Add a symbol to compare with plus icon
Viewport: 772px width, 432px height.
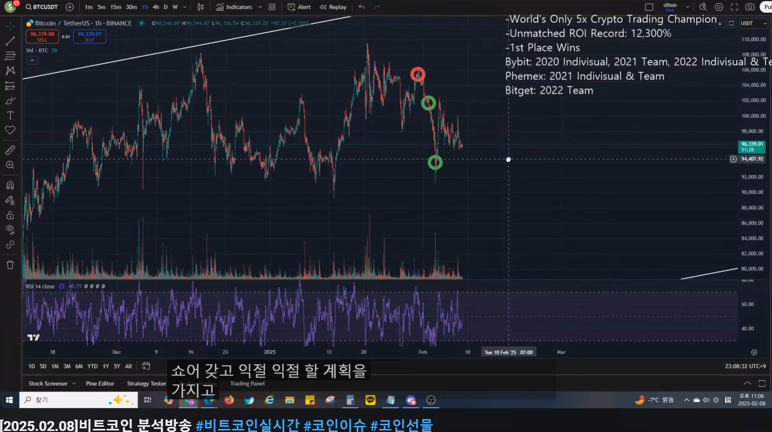click(x=70, y=7)
